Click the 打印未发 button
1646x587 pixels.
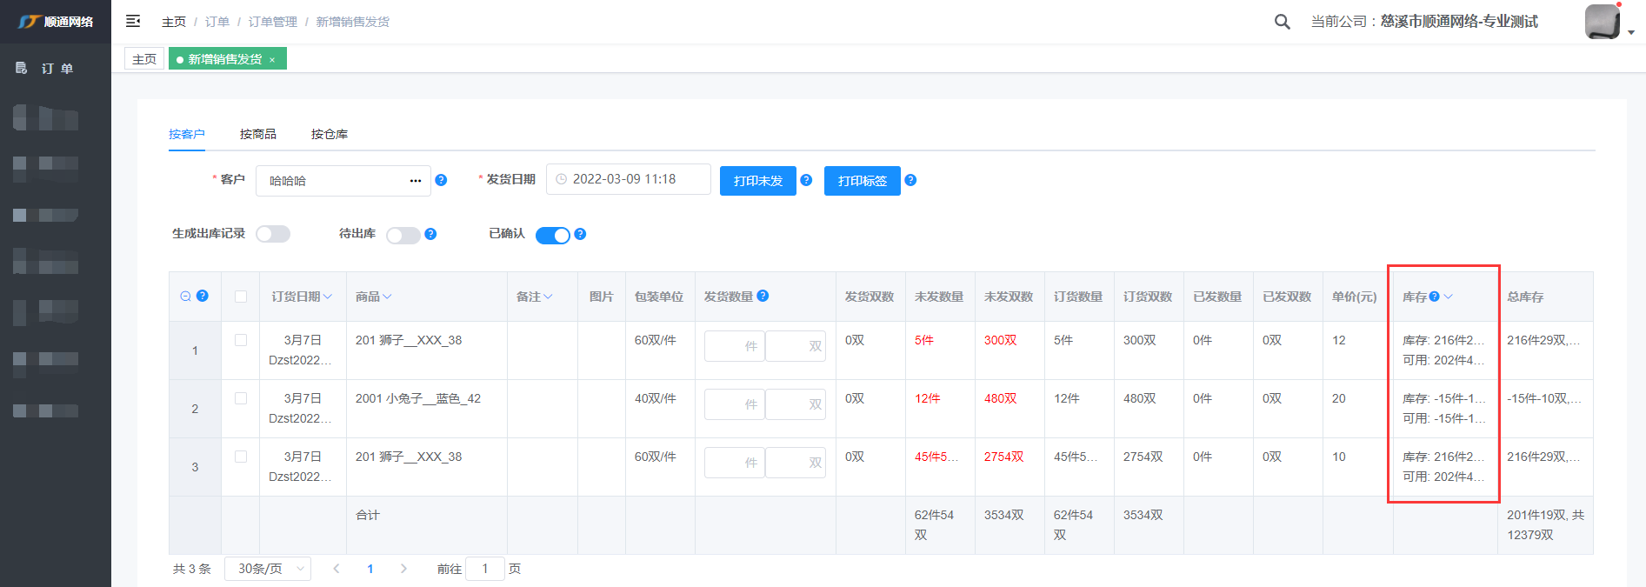(757, 181)
